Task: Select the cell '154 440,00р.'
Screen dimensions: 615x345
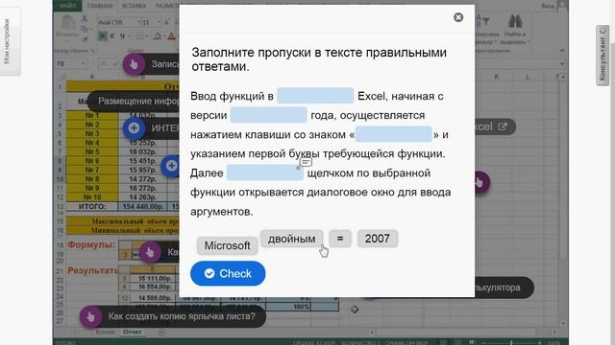Action: tap(142, 207)
